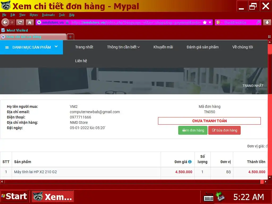Open the Start menu
This screenshot has width=272, height=204.
[14, 196]
